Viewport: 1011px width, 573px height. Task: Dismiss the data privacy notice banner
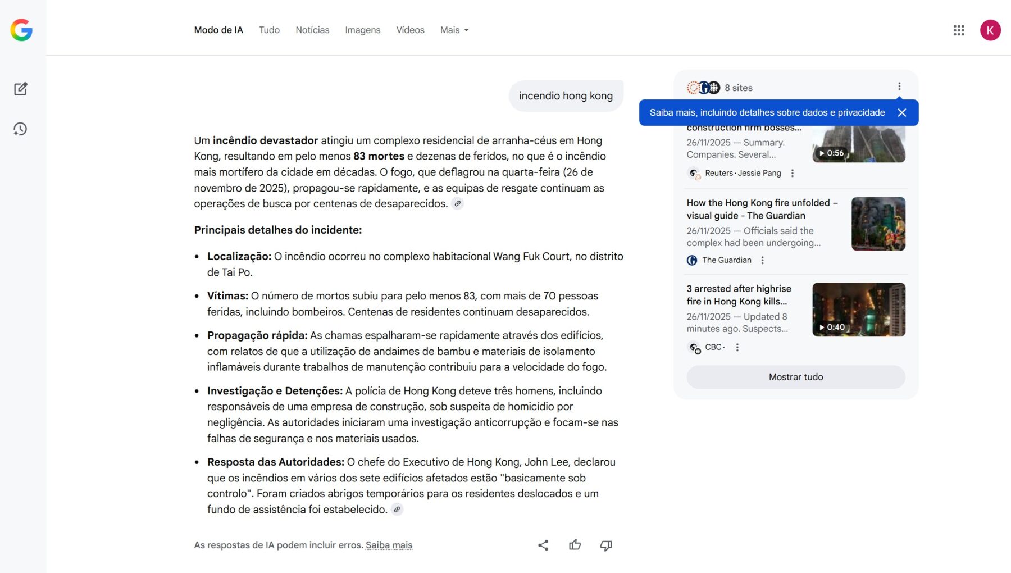(903, 112)
